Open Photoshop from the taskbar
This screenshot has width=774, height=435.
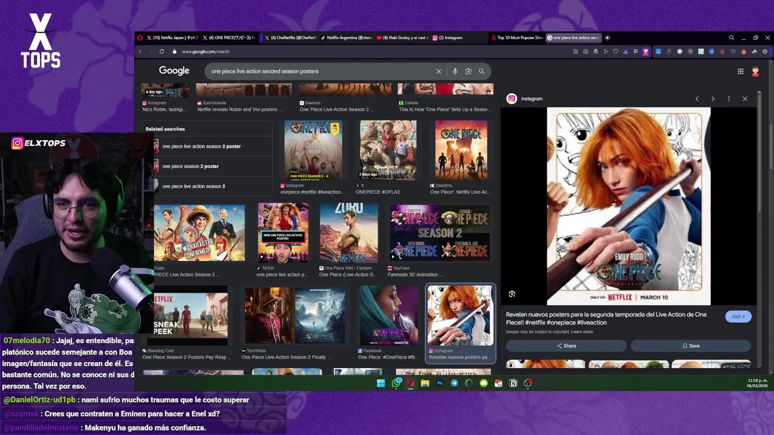(x=440, y=383)
